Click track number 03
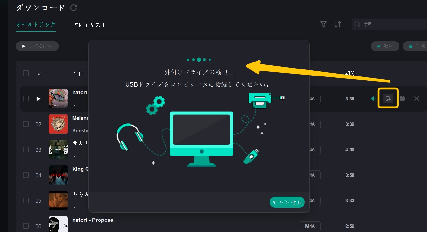 tap(38, 150)
